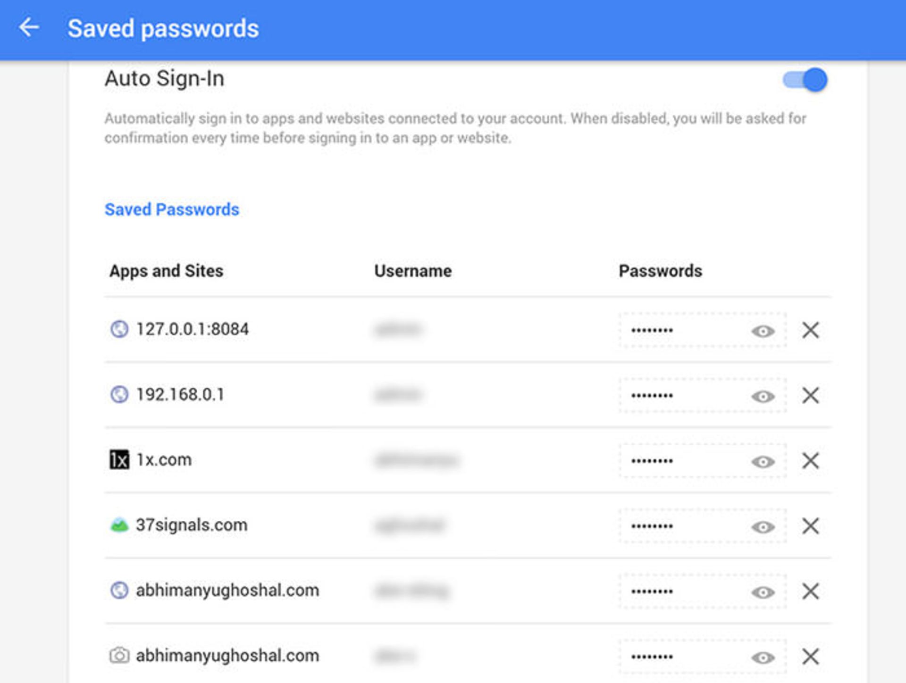Image resolution: width=906 pixels, height=683 pixels.
Task: Delete the 127.0.0.1:8084 saved password
Action: point(810,330)
